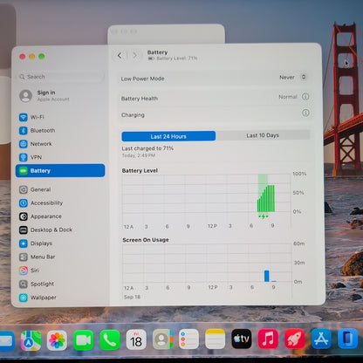This screenshot has height=363, width=363.
Task: Go back with the left chevron
Action: 120,56
